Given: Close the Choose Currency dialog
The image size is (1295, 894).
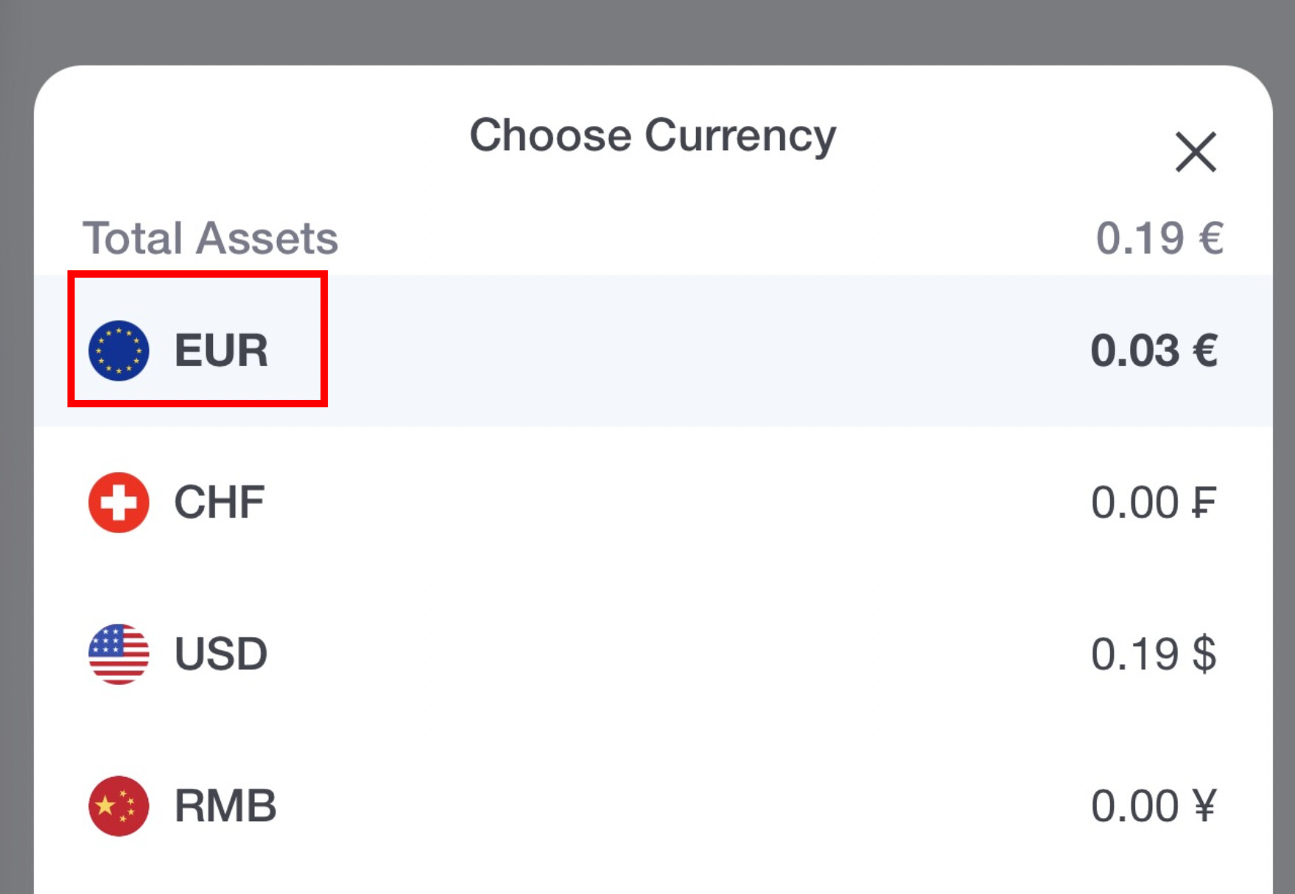Looking at the screenshot, I should coord(1195,152).
